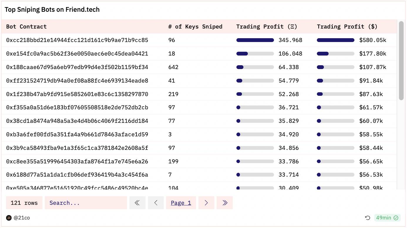The height and width of the screenshot is (228, 407).
Task: Click the ETH value 35.829
Action: (289, 121)
